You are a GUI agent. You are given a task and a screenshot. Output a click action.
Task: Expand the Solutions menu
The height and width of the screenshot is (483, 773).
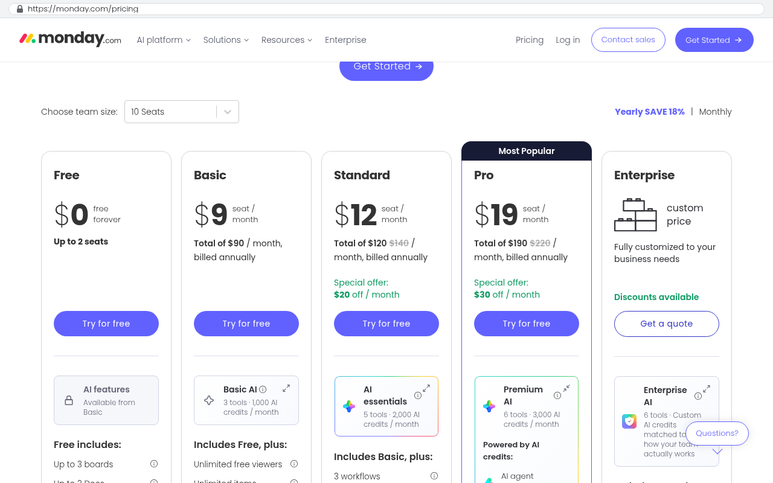click(226, 40)
